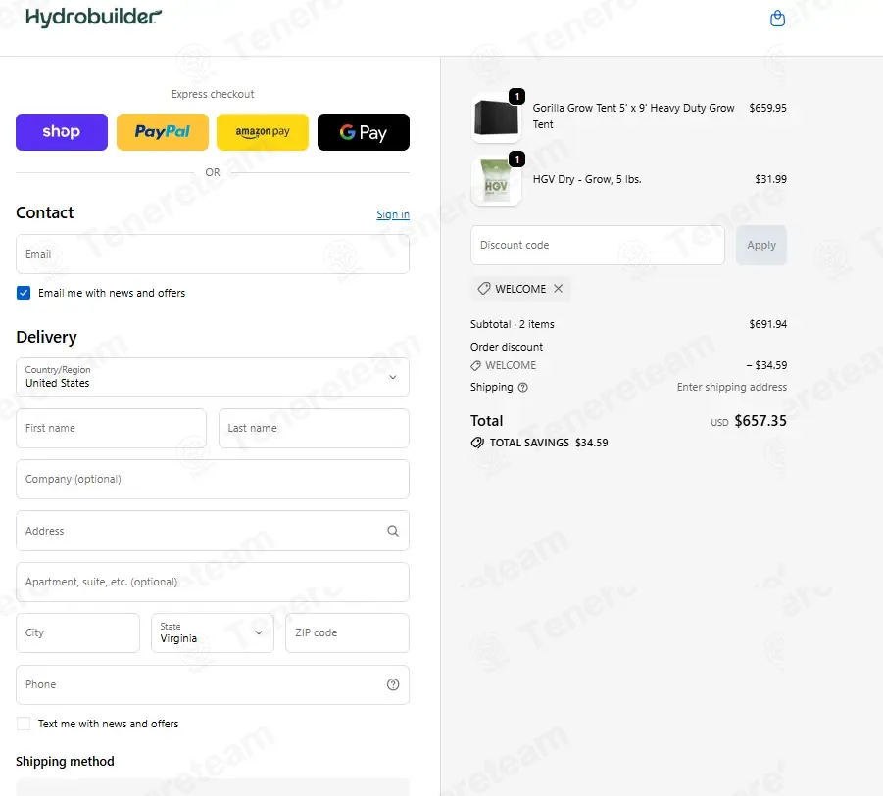Click the TOTAL SAVINGS $34.59 text
The height and width of the screenshot is (796, 883).
coord(549,443)
